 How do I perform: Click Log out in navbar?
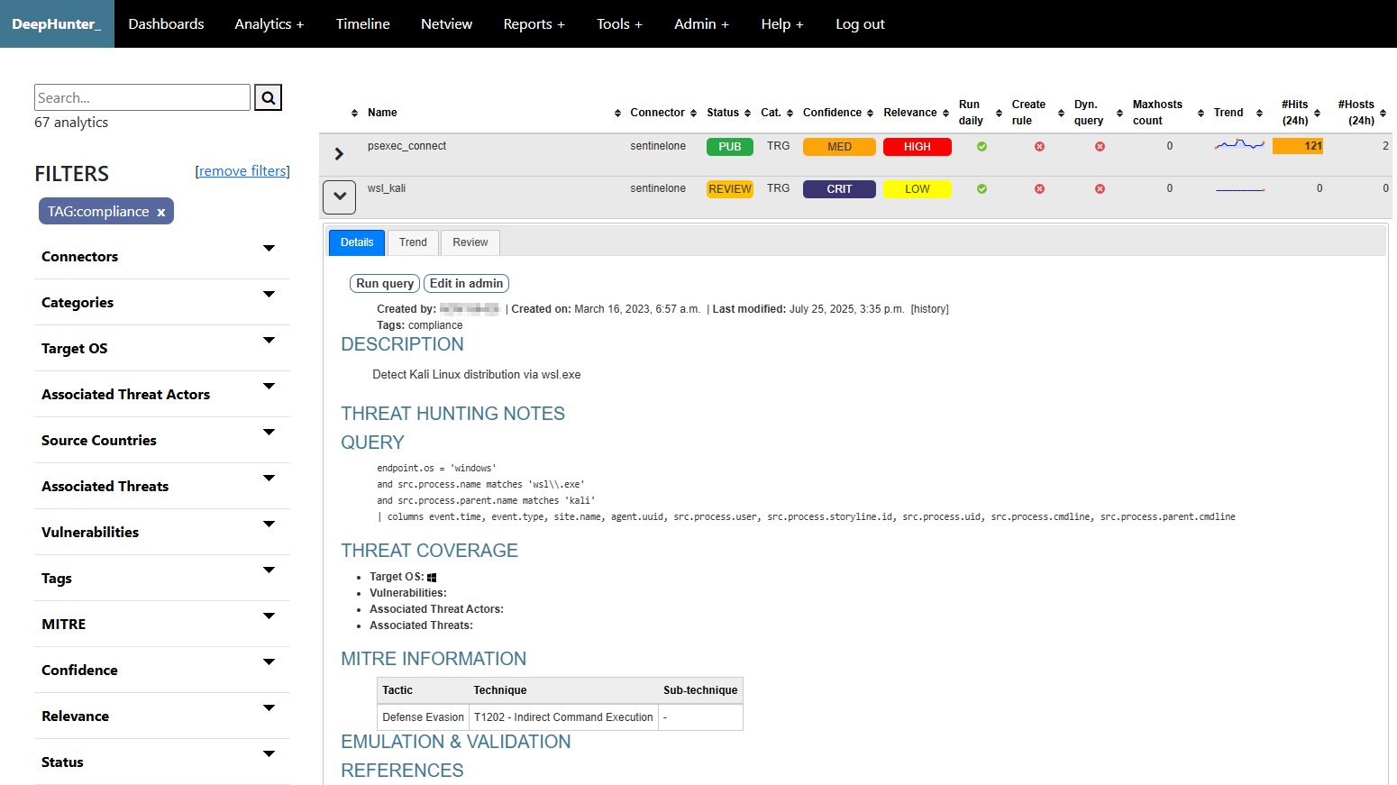(x=860, y=23)
